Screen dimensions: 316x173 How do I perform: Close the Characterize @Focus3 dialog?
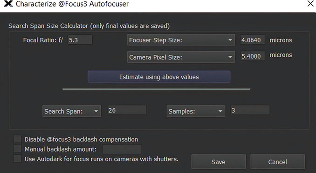point(310,3)
